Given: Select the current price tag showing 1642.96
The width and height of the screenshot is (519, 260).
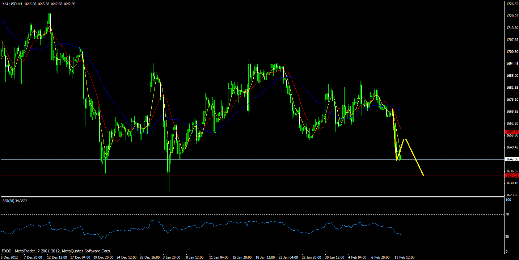Looking at the screenshot, I should coord(512,159).
